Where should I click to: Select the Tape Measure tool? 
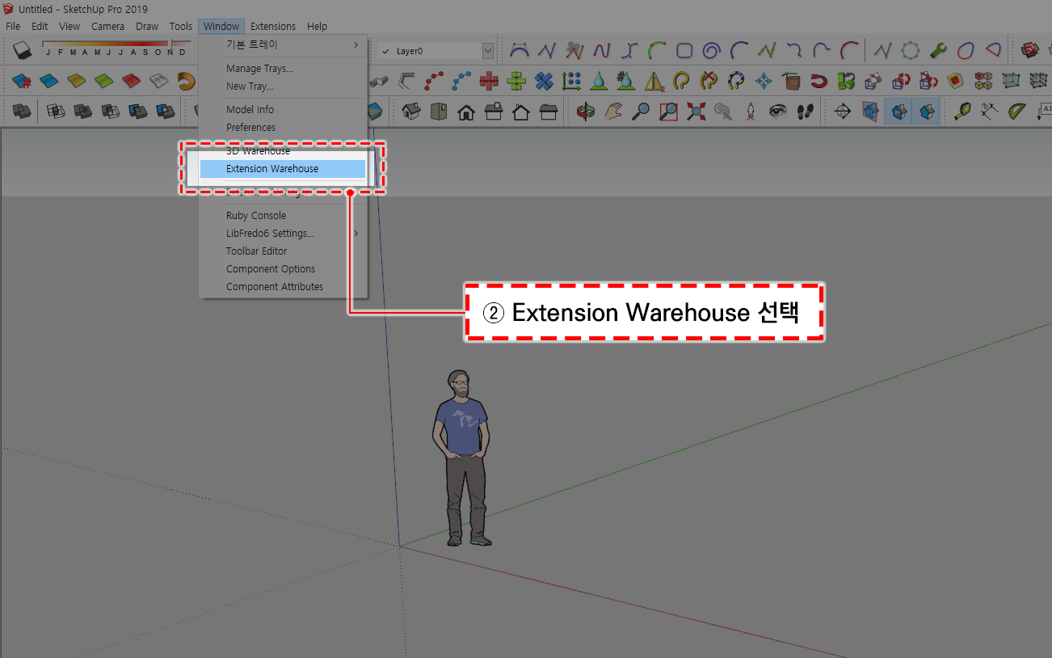tap(962, 112)
